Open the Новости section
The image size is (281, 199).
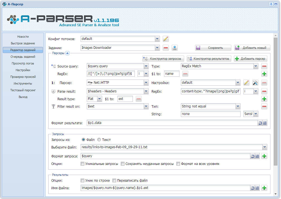click(23, 37)
